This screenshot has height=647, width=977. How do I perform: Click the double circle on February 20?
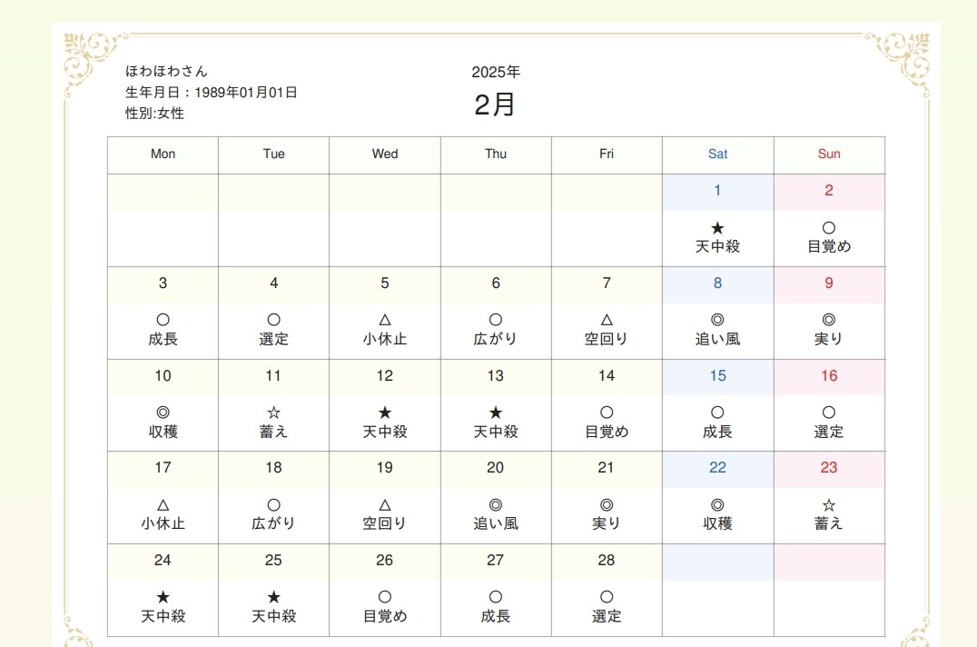[496, 505]
